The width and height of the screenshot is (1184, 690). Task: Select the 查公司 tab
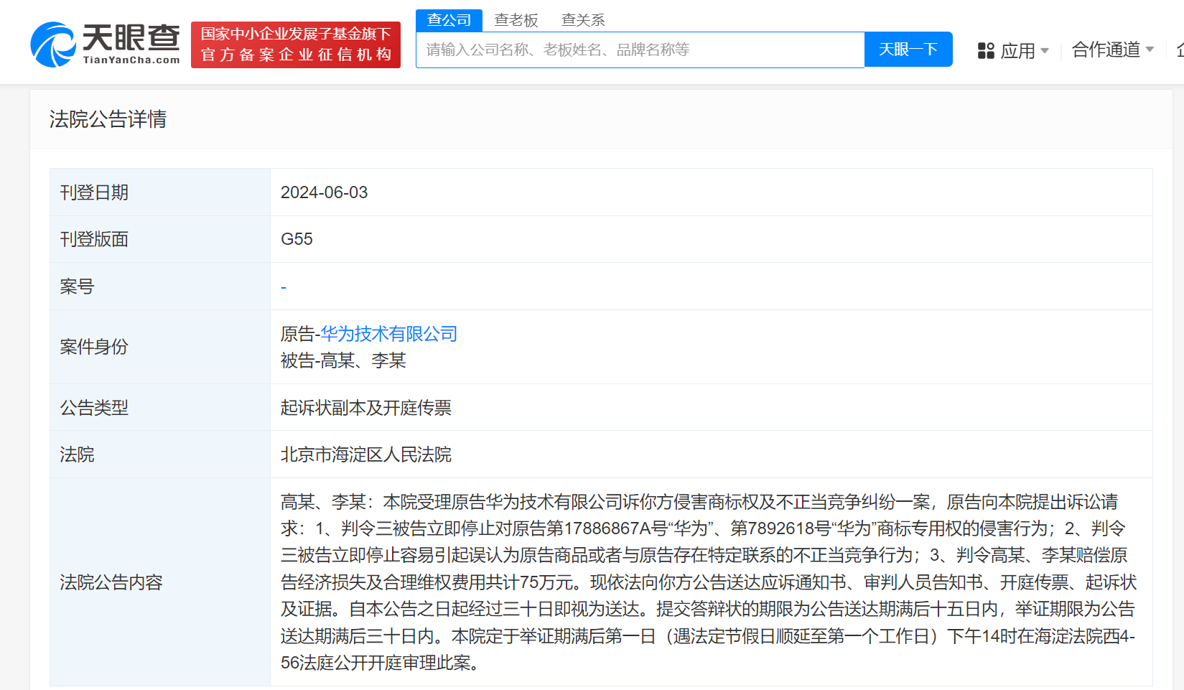[449, 20]
